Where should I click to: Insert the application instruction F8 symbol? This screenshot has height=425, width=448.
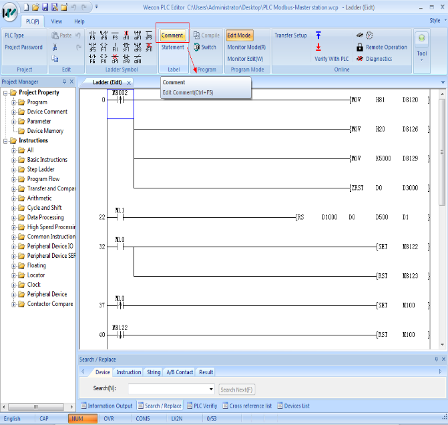(x=103, y=59)
